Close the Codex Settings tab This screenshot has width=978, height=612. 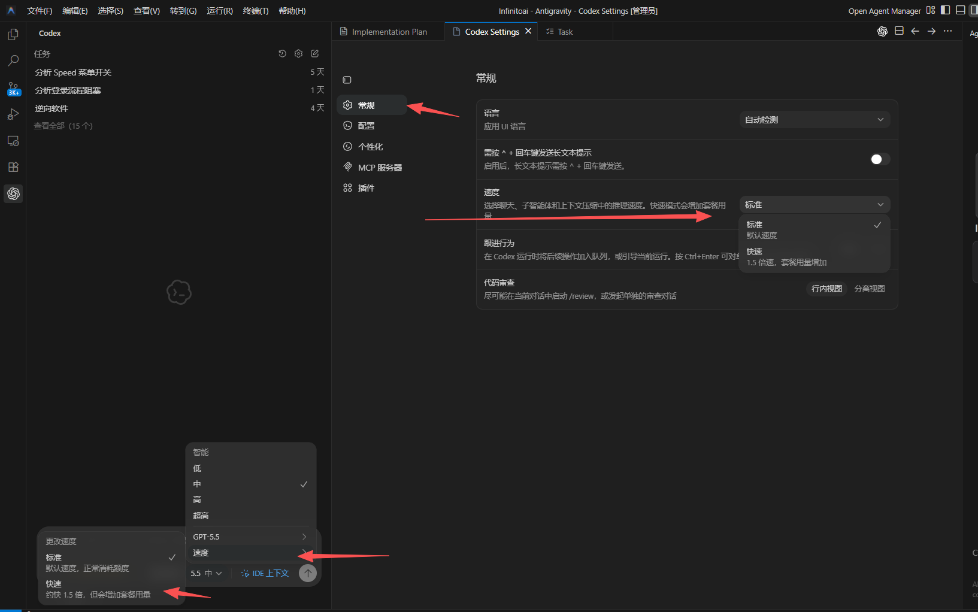528,31
